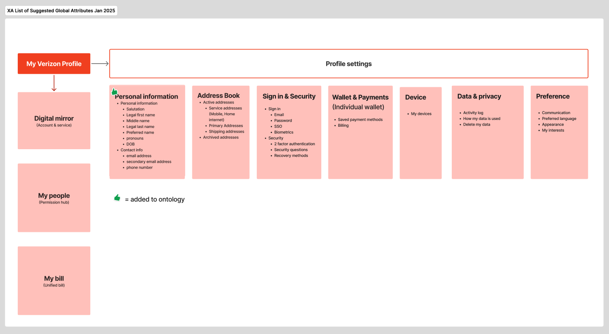Click the 'Delete my data' item
The width and height of the screenshot is (609, 334).
(x=477, y=125)
